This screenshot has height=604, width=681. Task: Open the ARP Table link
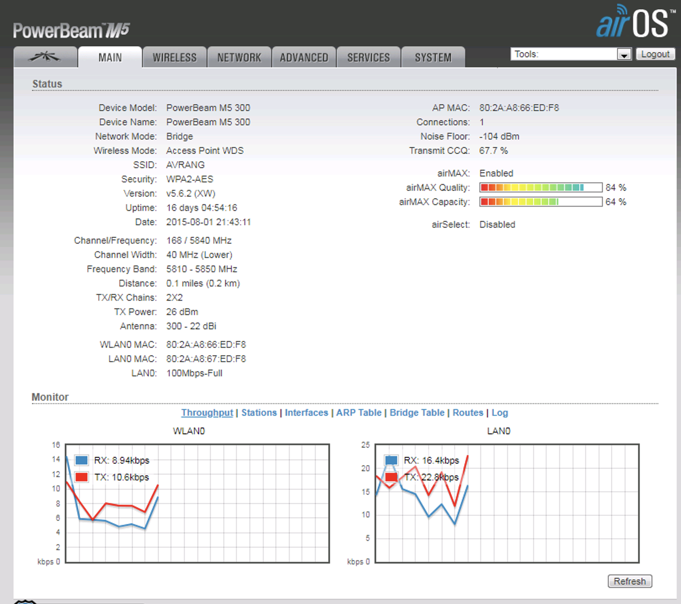coord(359,412)
